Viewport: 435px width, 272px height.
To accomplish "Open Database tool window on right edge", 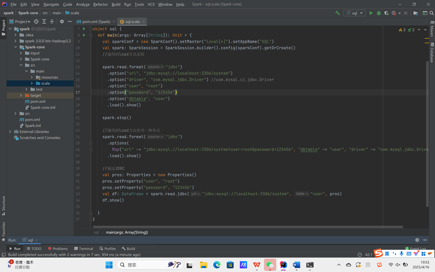I will pos(432,52).
